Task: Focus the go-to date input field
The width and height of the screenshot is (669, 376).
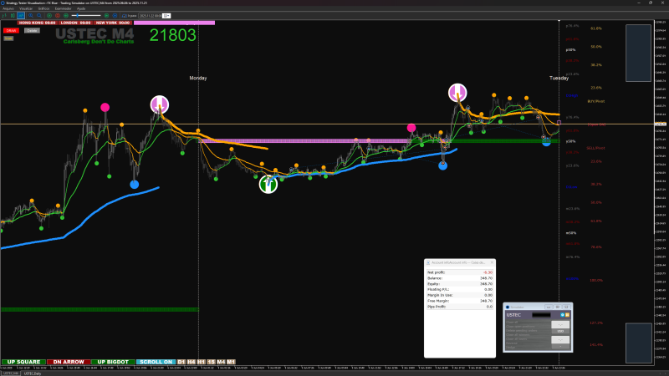Action: coord(151,16)
